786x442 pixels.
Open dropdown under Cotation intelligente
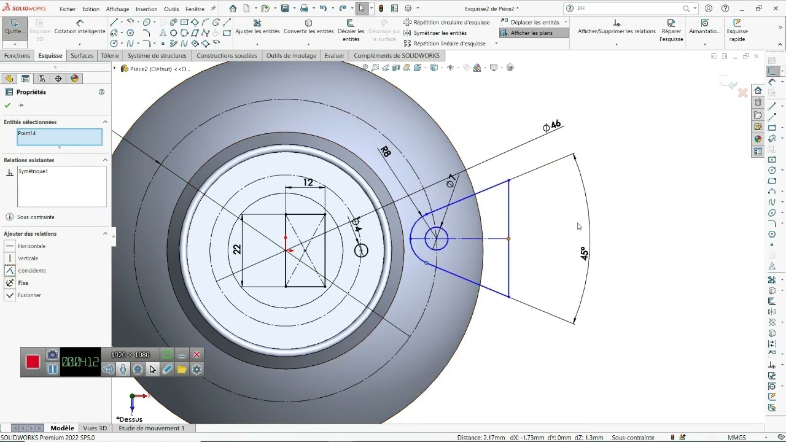(80, 45)
